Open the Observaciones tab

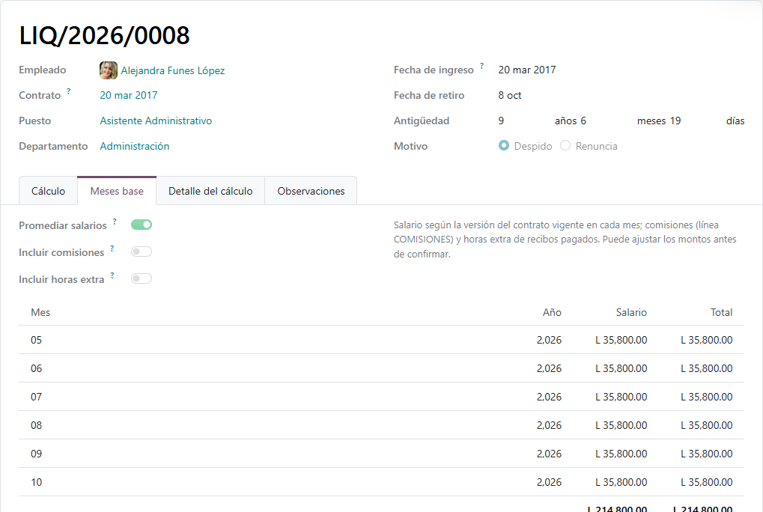tap(311, 191)
